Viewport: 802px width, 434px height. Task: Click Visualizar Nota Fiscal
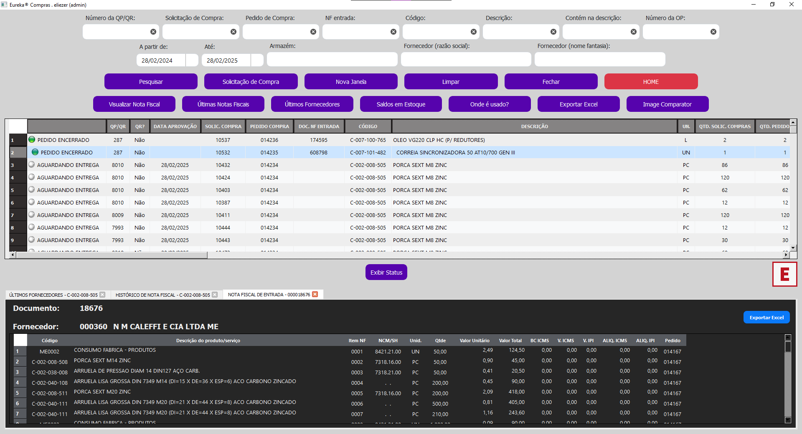click(x=134, y=104)
